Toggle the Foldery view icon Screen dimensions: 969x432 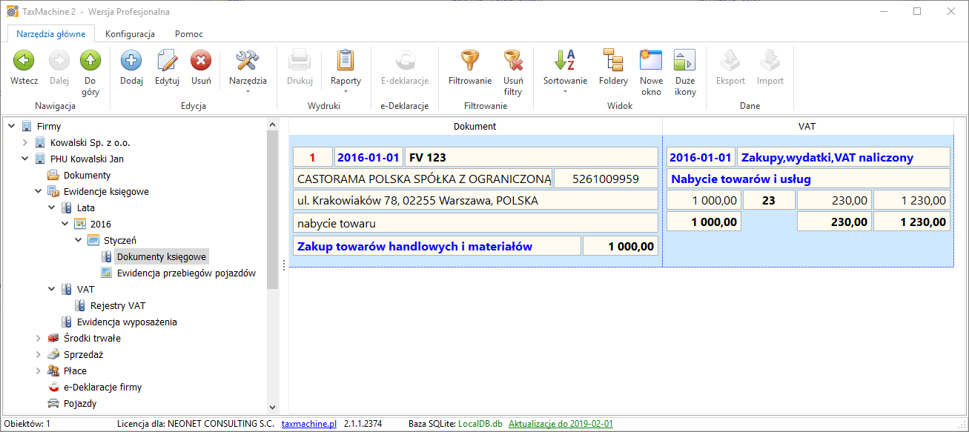click(x=613, y=61)
